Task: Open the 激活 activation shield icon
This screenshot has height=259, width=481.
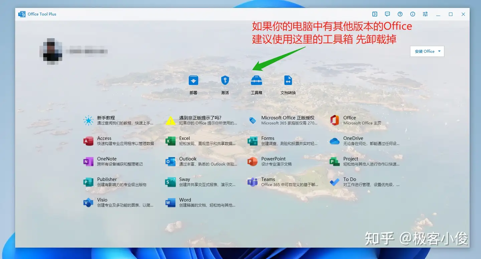Action: click(x=225, y=80)
